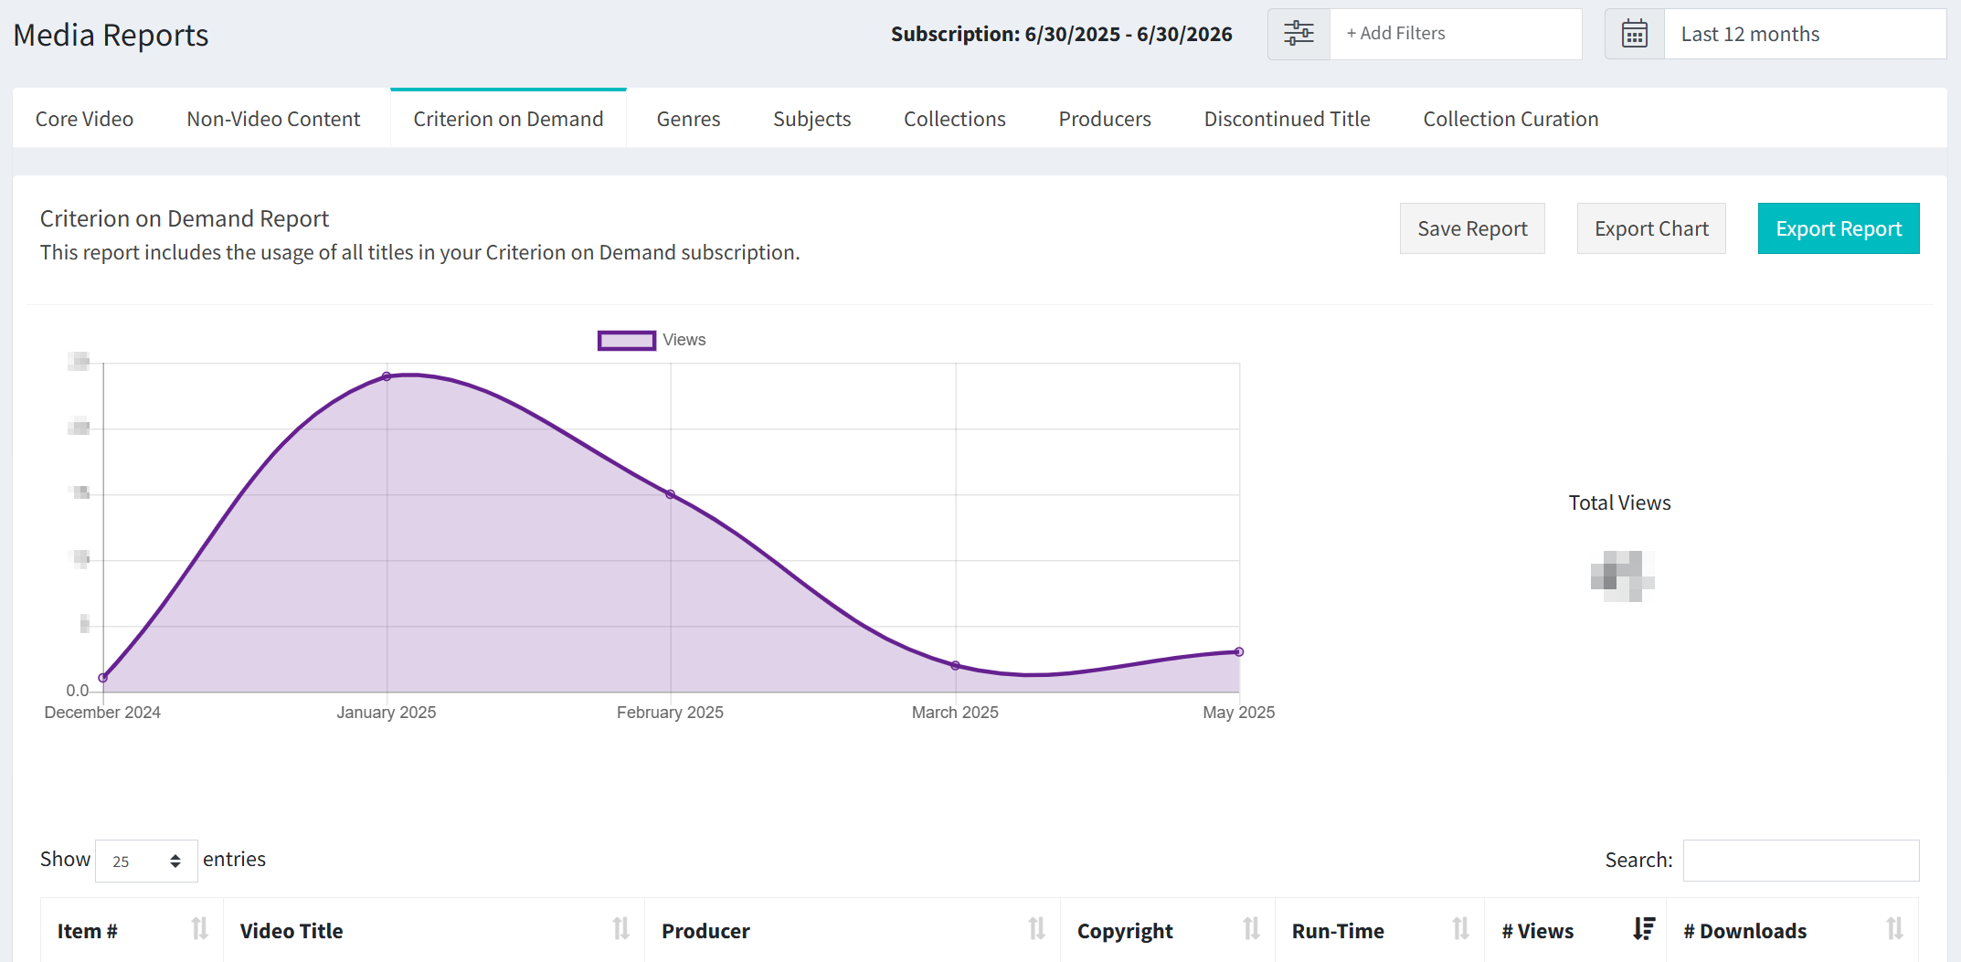Switch to the Core Video tab
This screenshot has height=962, width=1961.
(84, 119)
